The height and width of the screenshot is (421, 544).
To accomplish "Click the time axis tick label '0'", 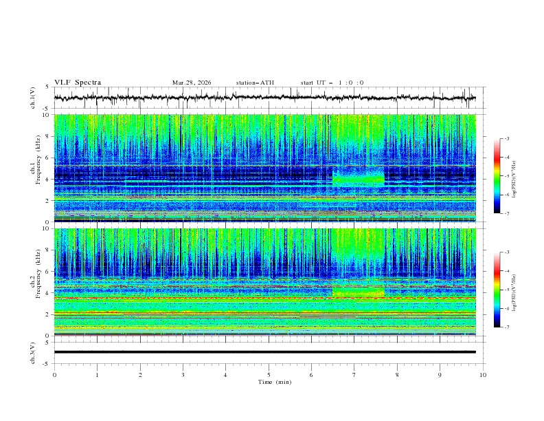I will [x=54, y=375].
